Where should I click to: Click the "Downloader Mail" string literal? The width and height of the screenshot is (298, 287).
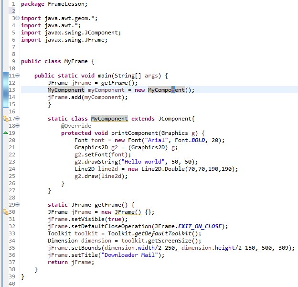[131, 255]
